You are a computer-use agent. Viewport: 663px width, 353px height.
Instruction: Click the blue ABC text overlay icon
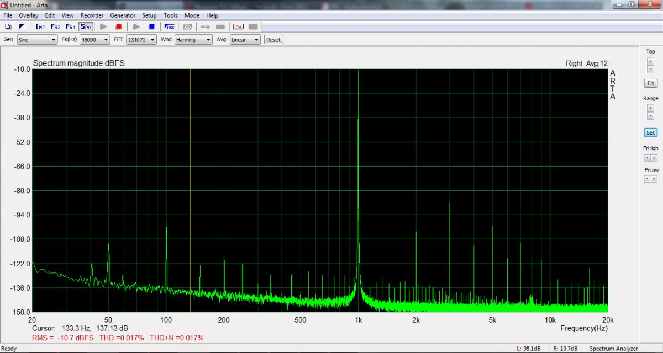(x=170, y=26)
